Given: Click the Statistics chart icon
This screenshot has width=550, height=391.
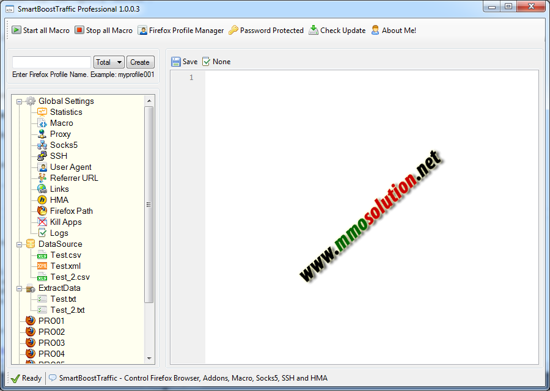Looking at the screenshot, I should (x=42, y=112).
